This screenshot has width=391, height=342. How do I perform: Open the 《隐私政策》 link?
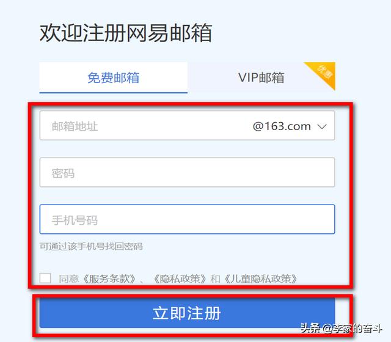pyautogui.click(x=180, y=278)
